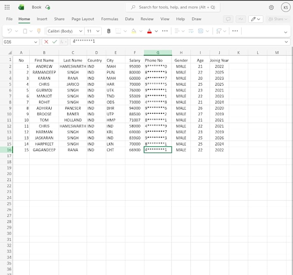
Task: Click the cloud saved status icon
Action: 47,7
